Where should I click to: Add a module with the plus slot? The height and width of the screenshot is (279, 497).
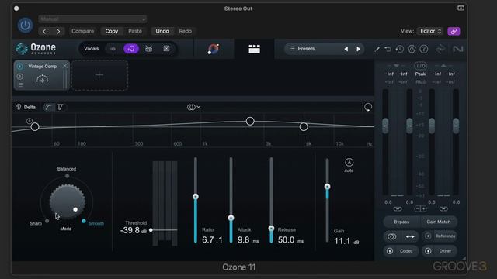click(99, 75)
